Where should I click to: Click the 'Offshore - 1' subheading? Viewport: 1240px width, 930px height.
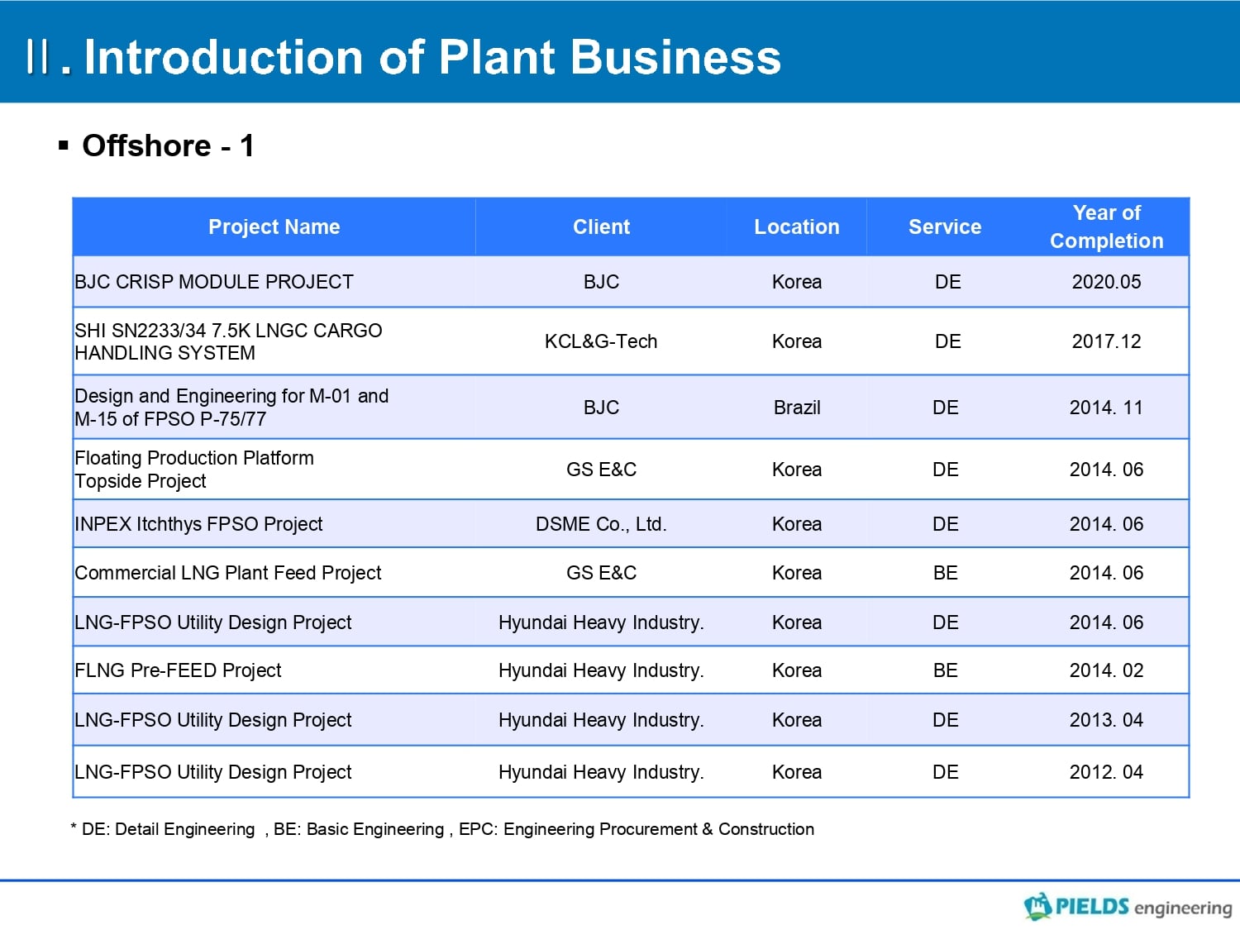(168, 145)
